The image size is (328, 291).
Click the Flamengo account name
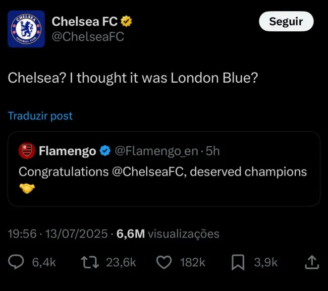(67, 150)
